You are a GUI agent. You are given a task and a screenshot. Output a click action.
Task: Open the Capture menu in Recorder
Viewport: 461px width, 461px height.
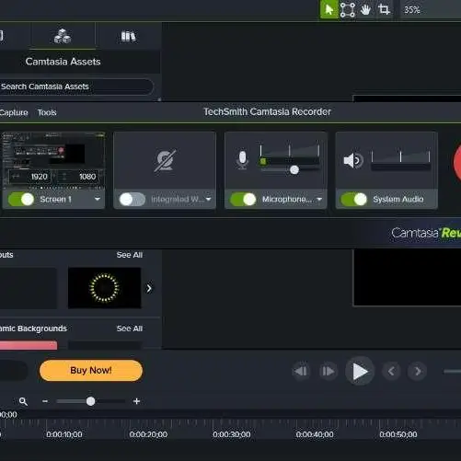click(14, 112)
